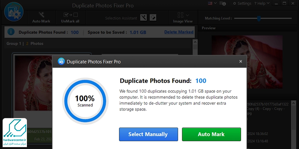Click "100" after Duplicate Photos Found in the results bar
The width and height of the screenshot is (299, 149).
(x=74, y=32)
